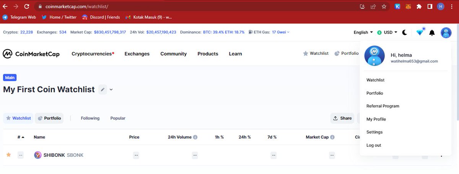This screenshot has width=459, height=174.
Task: Select the Portfolio tab button
Action: coord(49,118)
